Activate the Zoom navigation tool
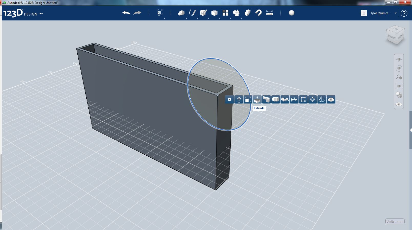 click(x=399, y=77)
